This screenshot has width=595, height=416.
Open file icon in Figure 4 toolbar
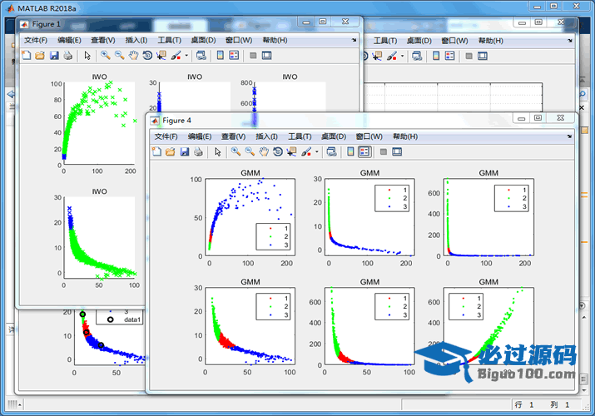[x=171, y=151]
